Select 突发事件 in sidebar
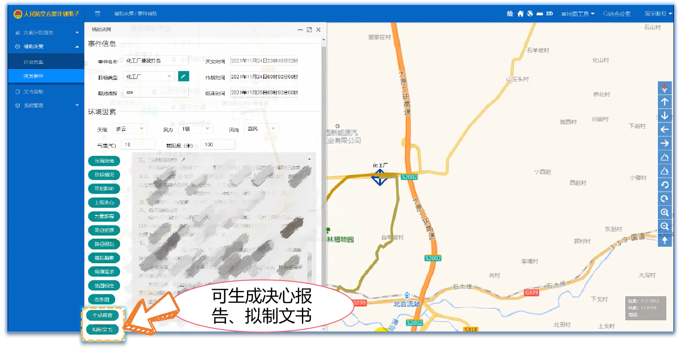 [x=46, y=76]
